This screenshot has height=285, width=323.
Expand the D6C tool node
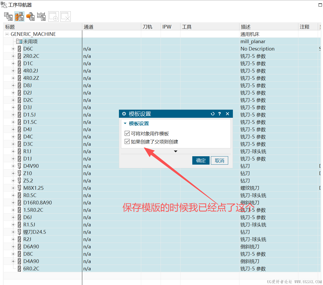pyautogui.click(x=13, y=49)
